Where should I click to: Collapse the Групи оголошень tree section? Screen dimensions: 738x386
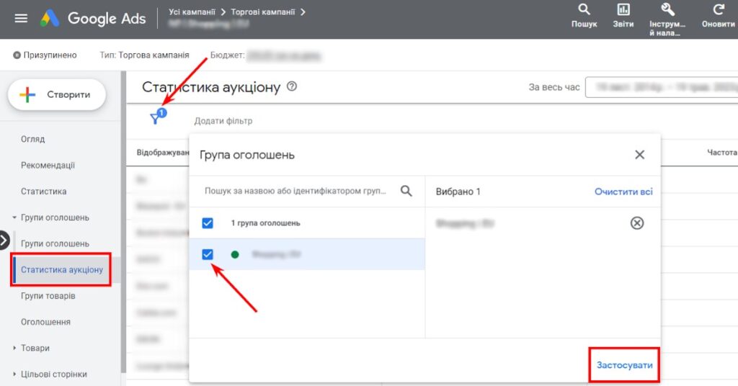pos(14,217)
